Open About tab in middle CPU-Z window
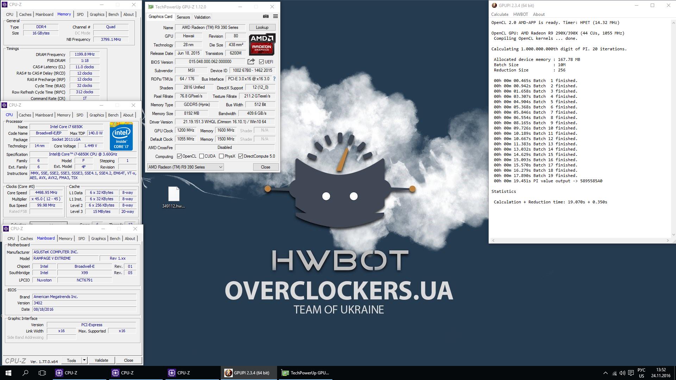This screenshot has height=380, width=676. [128, 115]
